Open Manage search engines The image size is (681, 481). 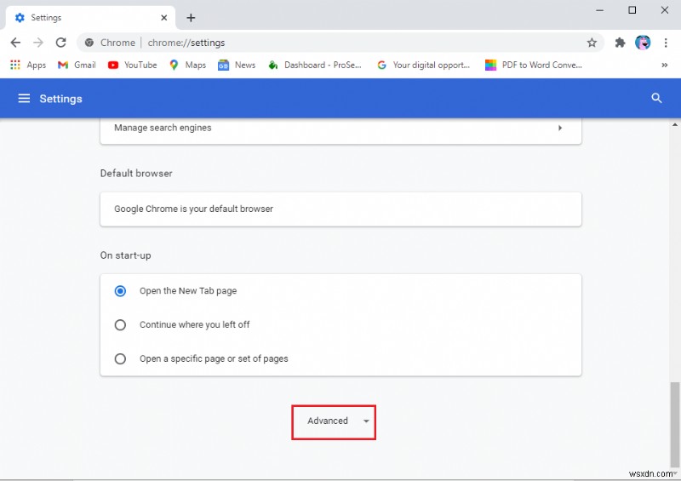coord(340,128)
